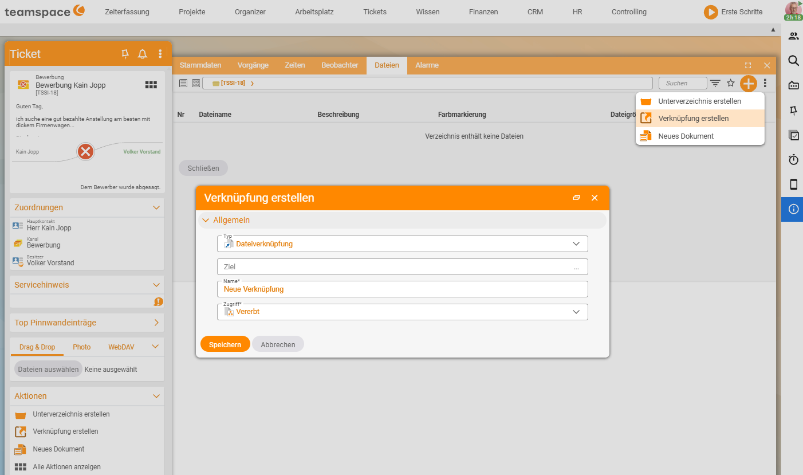Open the Zeiterfassung main menu

pos(127,11)
